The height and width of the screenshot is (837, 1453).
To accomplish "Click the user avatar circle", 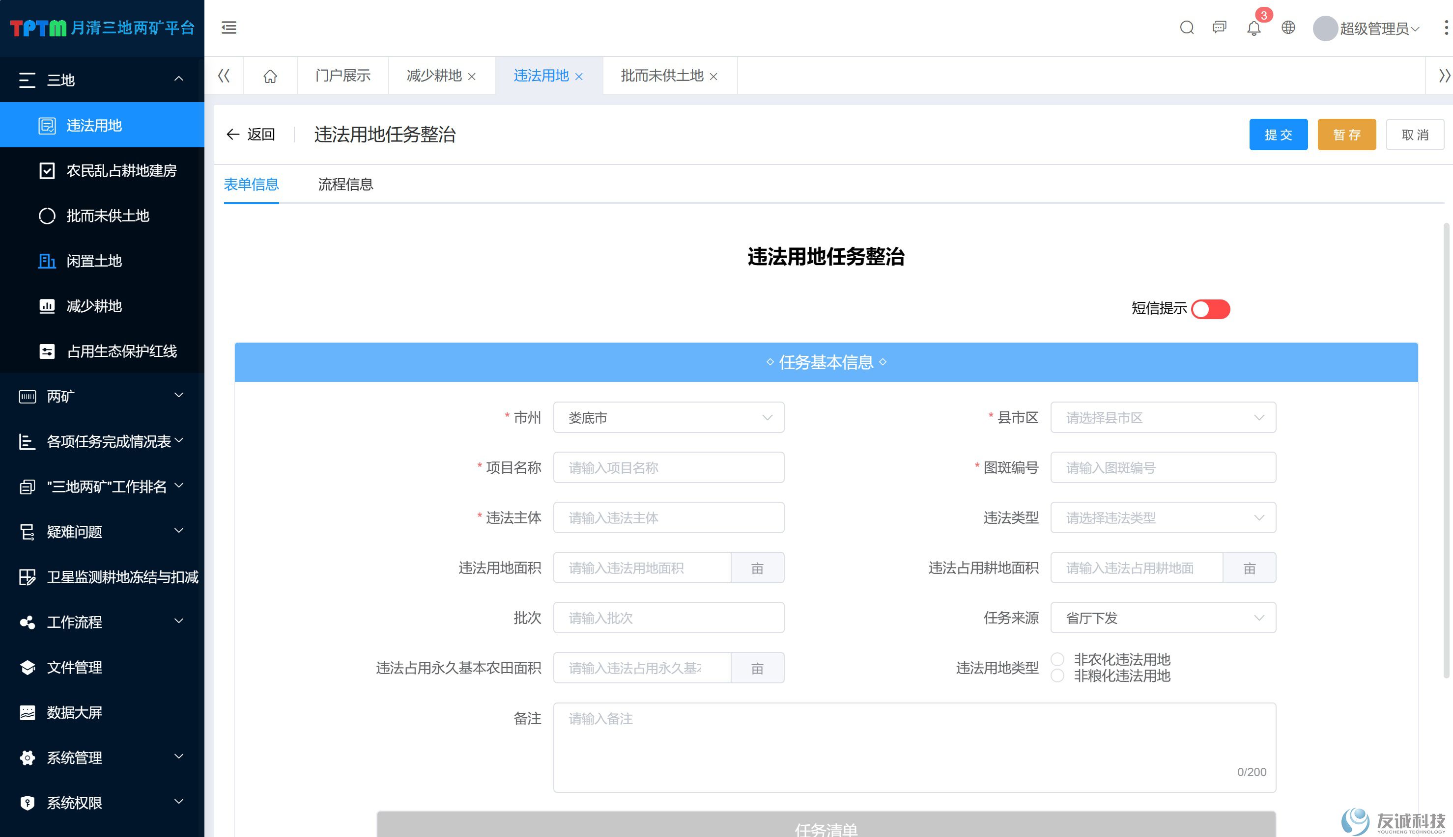I will [1325, 28].
